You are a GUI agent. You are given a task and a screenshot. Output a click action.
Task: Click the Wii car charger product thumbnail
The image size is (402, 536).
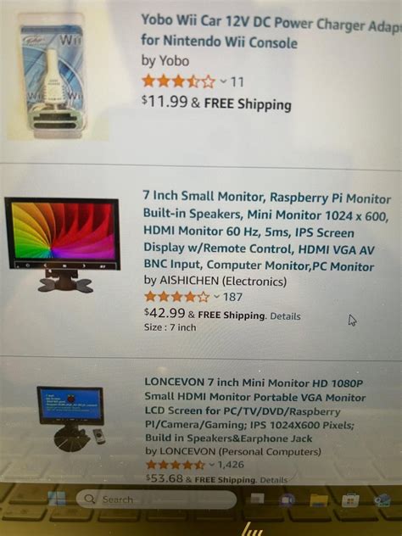coord(54,76)
